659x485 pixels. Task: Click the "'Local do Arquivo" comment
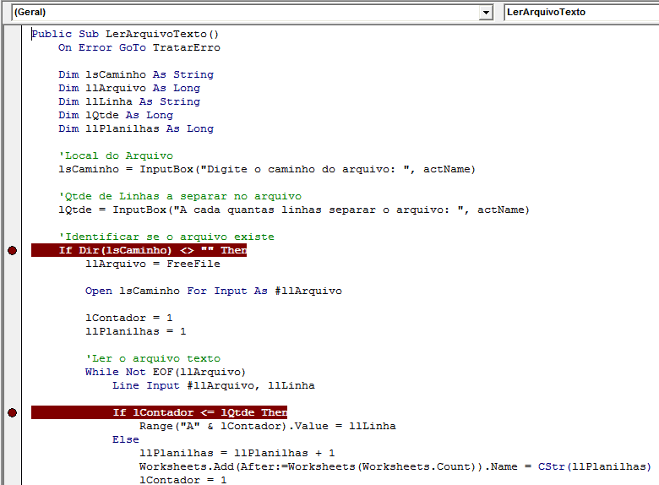pos(115,155)
